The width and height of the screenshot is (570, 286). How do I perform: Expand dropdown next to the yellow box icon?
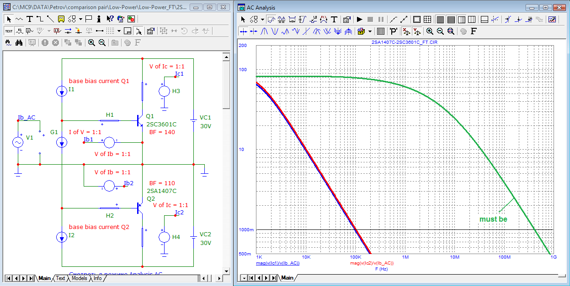370,31
